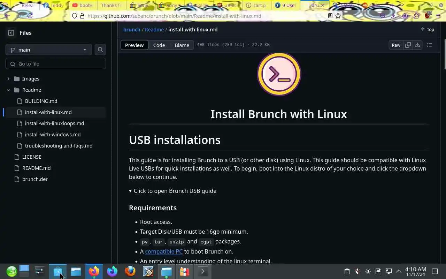The height and width of the screenshot is (279, 446).
Task: Close the active brunch browser tab
Action: [323, 5]
